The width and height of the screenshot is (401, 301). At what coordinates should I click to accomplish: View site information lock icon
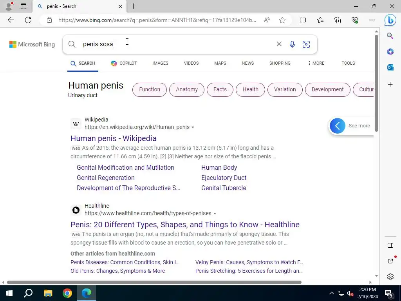pyautogui.click(x=49, y=20)
